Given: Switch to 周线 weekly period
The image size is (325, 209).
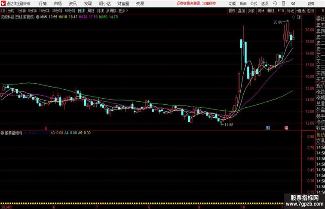Looking at the screenshot, I should [x=91, y=11].
